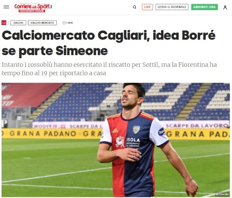232x198 pixels.
Task: Click the Isola sponsor on the jersey
Action: pos(133,140)
